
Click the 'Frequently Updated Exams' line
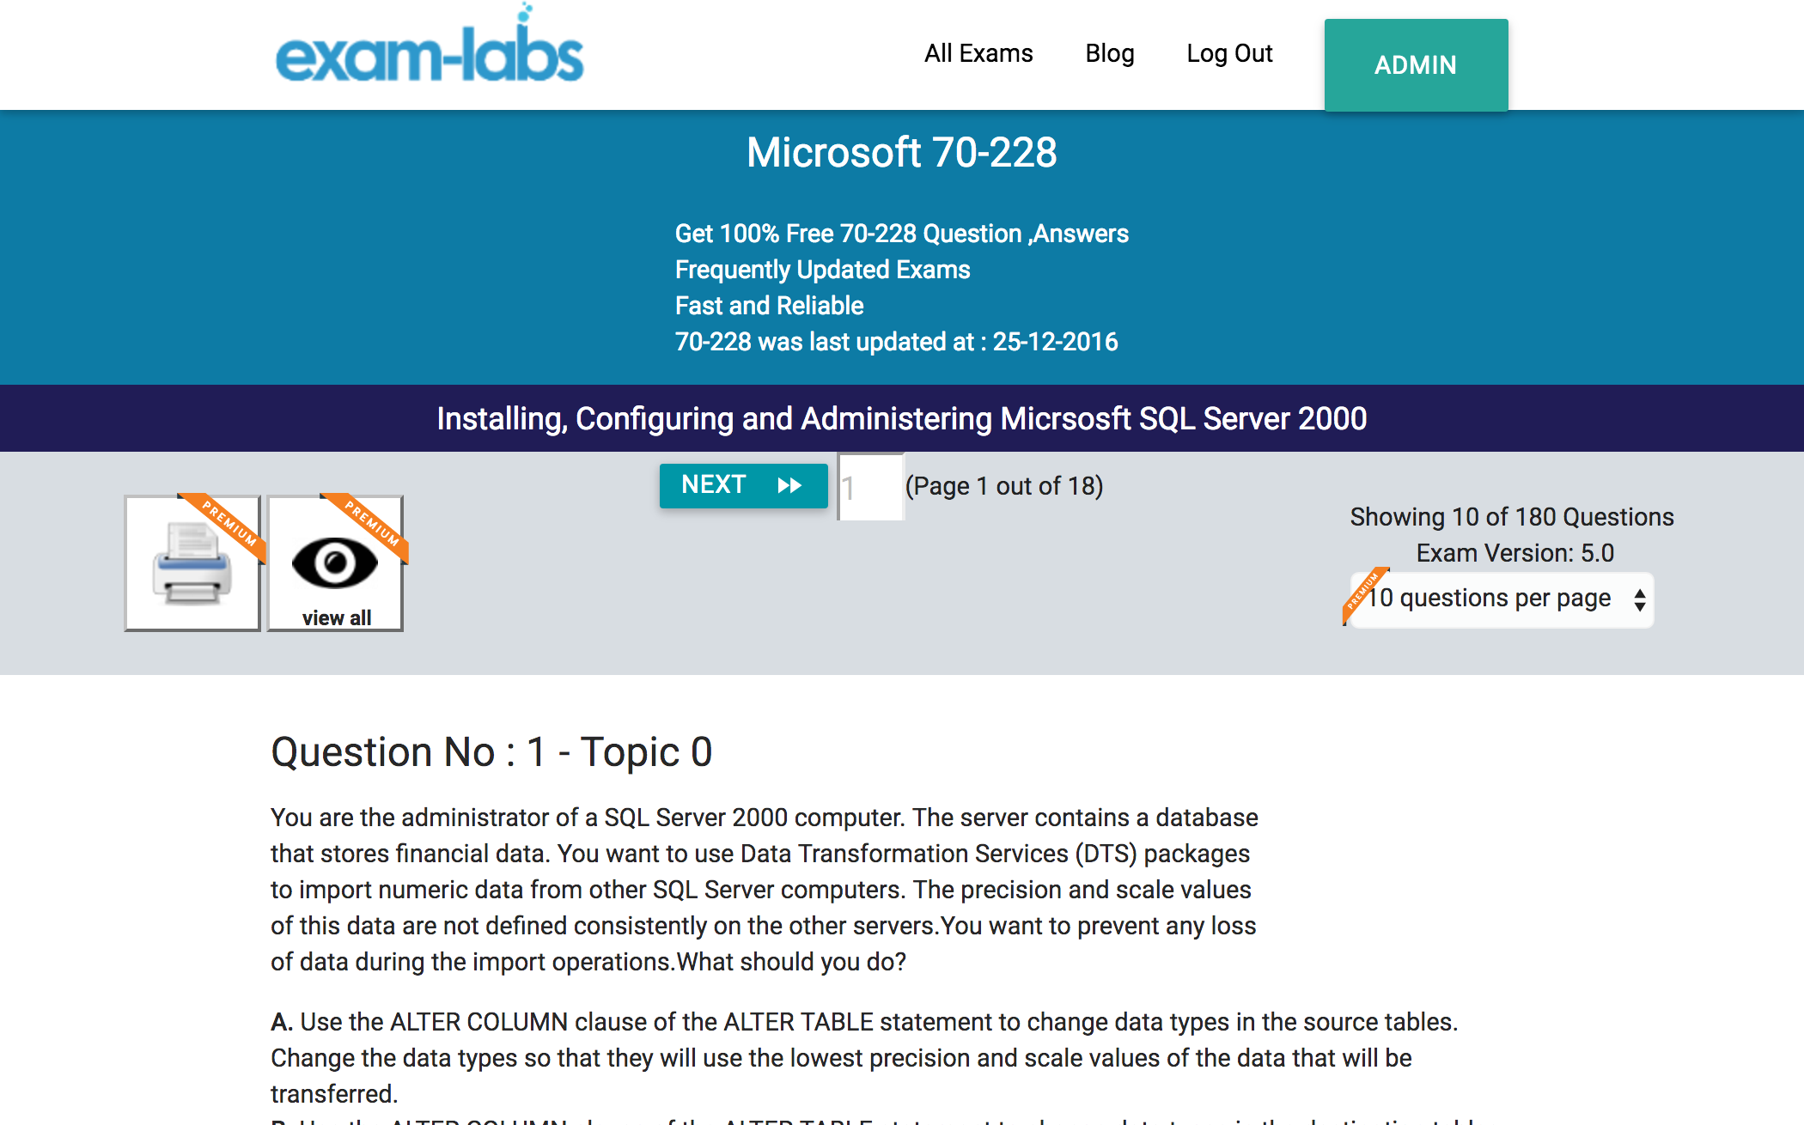[822, 270]
